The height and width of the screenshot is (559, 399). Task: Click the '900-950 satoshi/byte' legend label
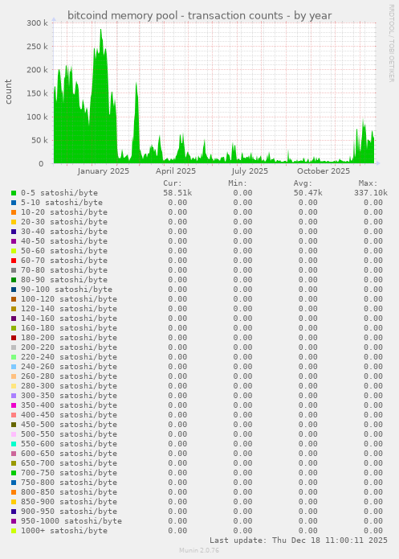[x=69, y=511]
